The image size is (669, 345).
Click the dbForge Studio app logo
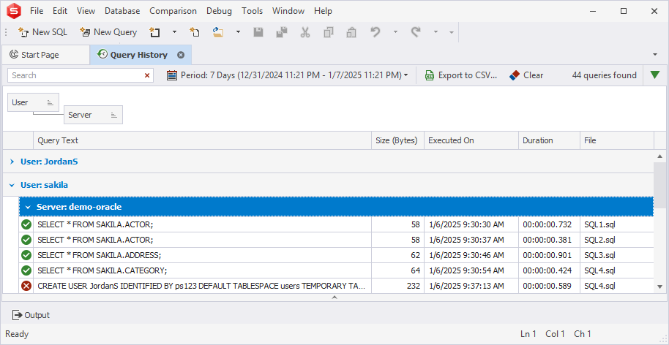click(x=15, y=11)
